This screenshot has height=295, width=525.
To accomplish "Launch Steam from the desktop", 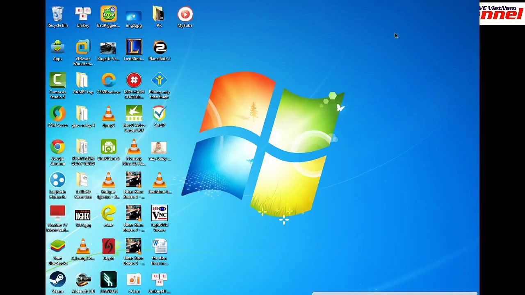I will click(57, 282).
